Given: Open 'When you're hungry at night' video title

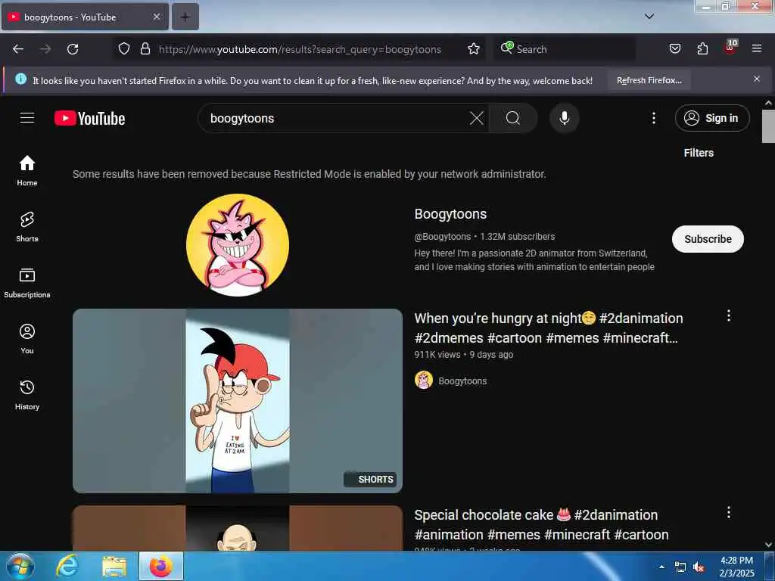Looking at the screenshot, I should pos(549,328).
